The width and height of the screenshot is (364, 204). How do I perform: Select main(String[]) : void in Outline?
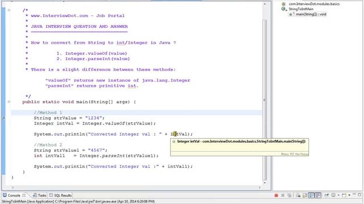[311, 14]
